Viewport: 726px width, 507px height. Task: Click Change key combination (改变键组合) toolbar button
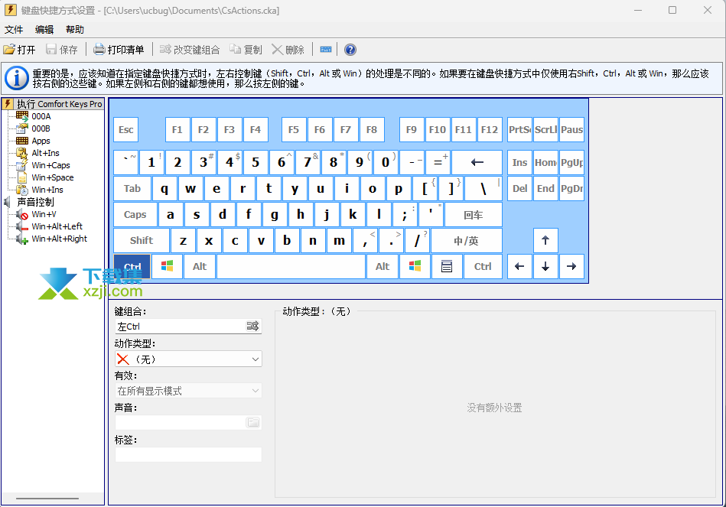click(190, 50)
